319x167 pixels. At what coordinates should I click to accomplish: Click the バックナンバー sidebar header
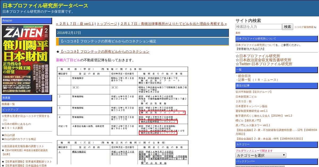point(277,161)
